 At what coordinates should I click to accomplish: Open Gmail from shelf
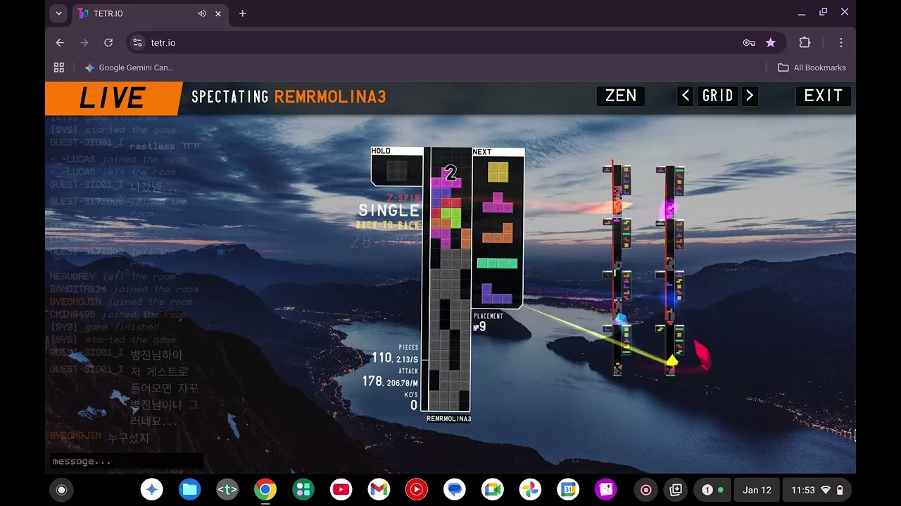379,490
